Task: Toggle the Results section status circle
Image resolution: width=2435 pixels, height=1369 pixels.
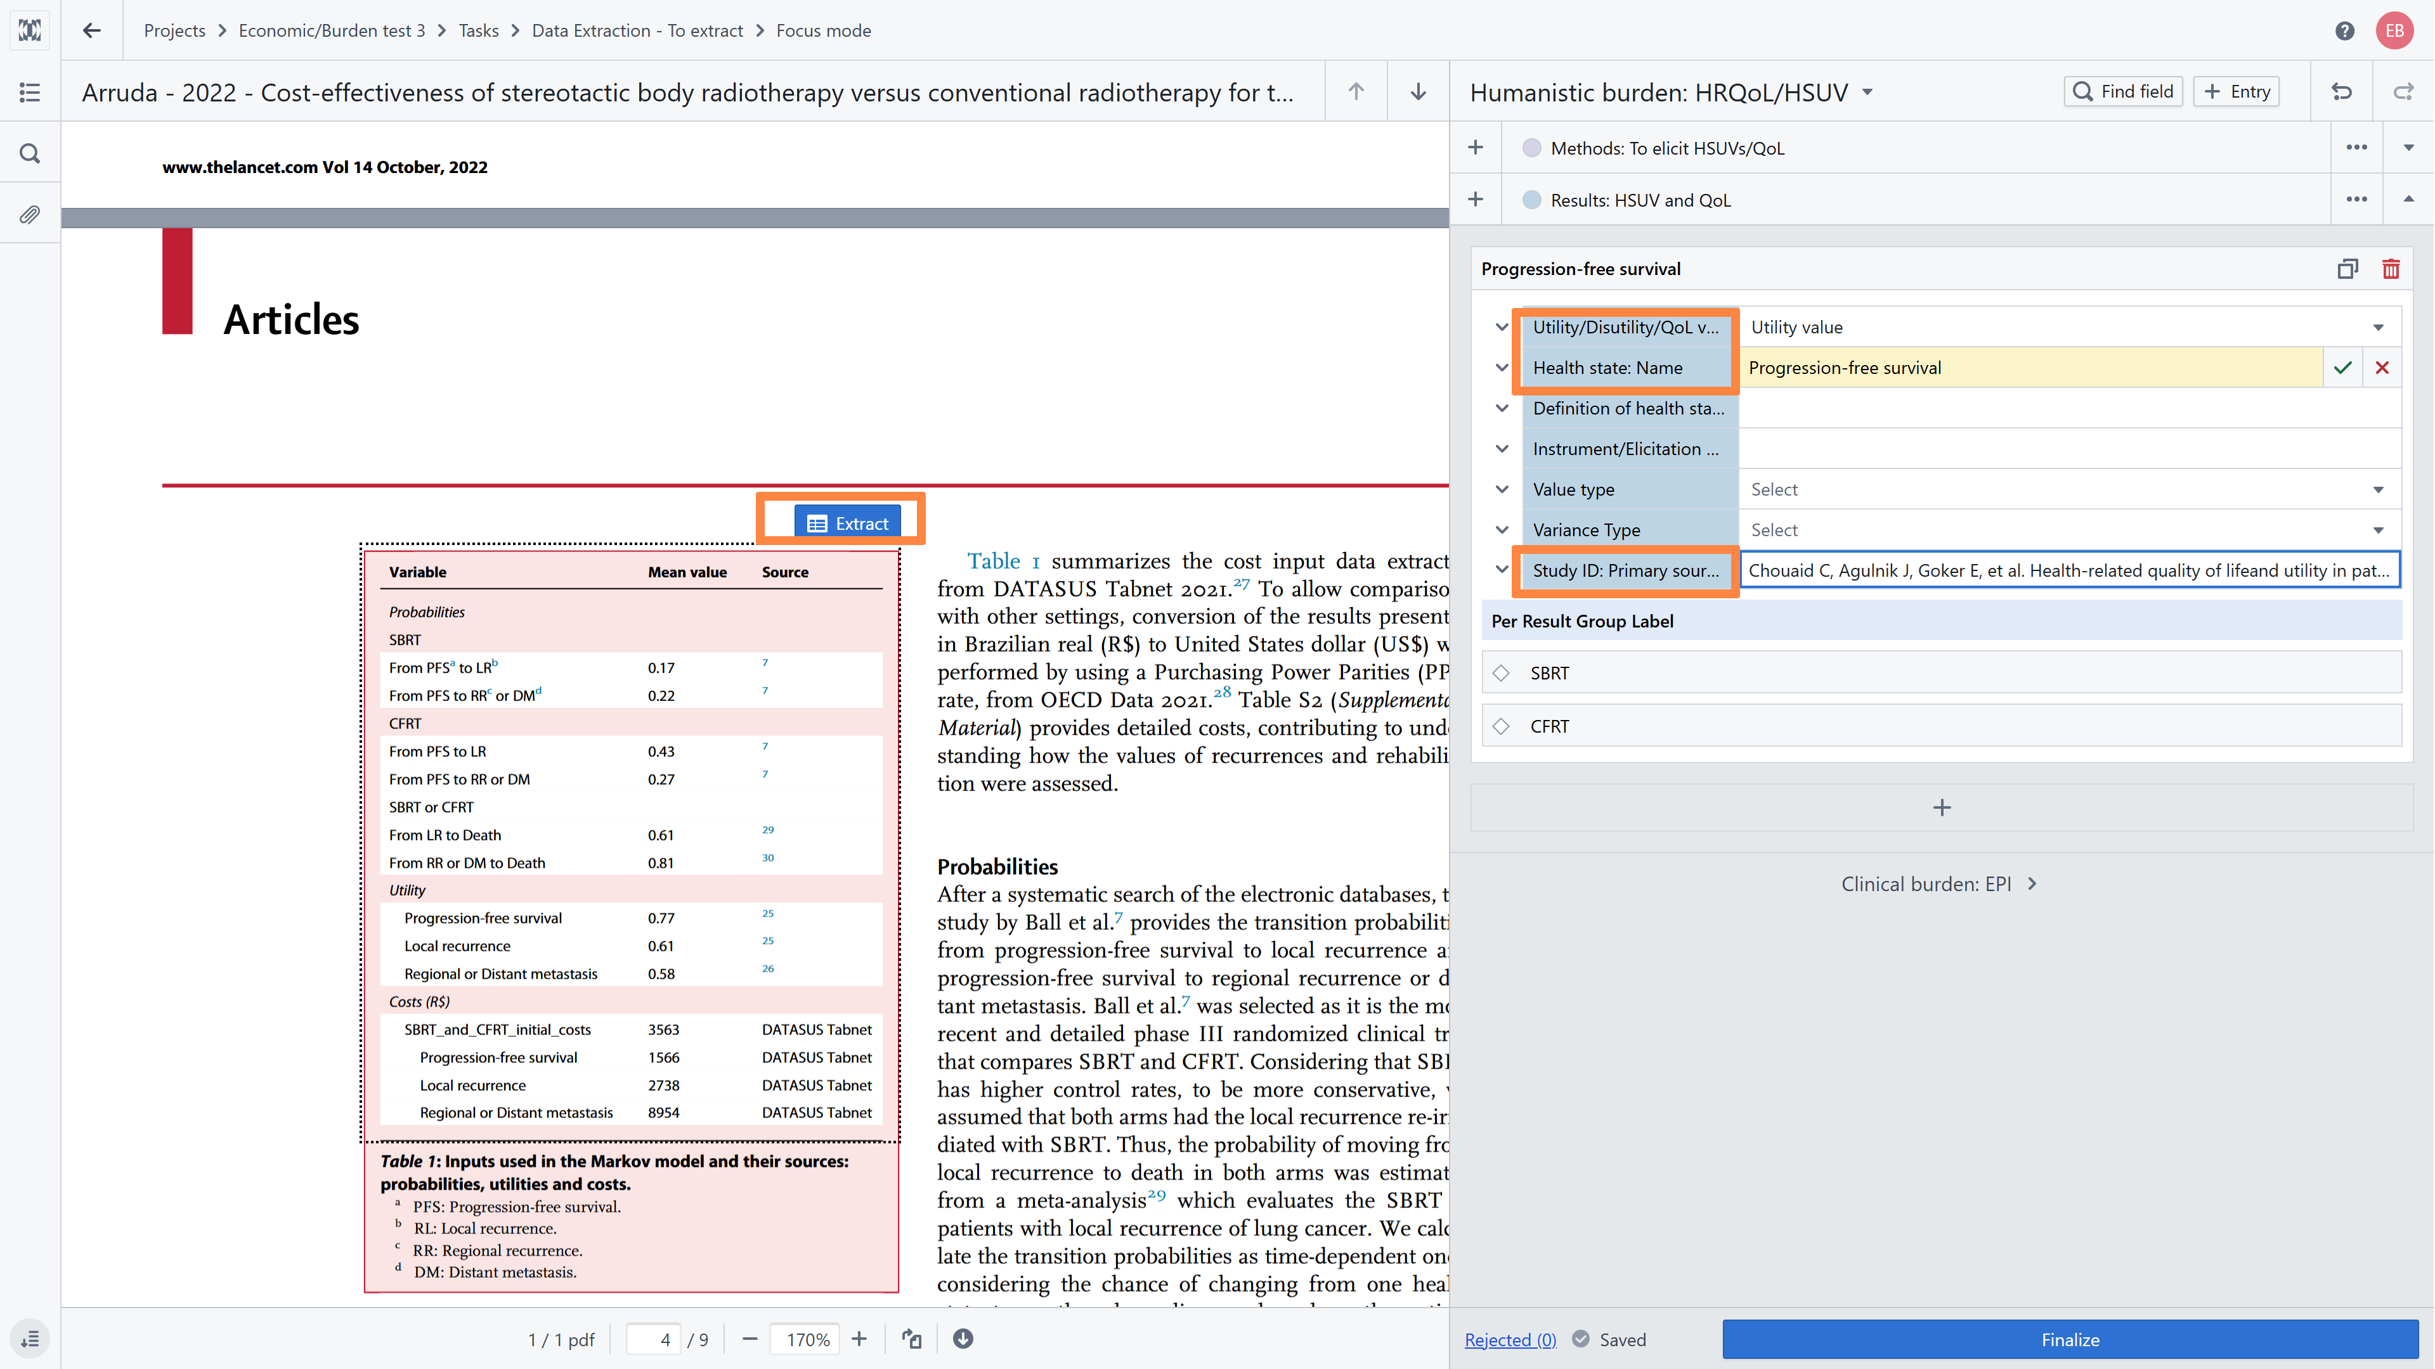Action: [1532, 200]
